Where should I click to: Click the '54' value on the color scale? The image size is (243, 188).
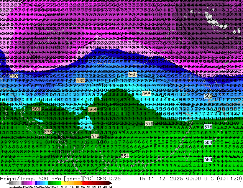coord(110,187)
